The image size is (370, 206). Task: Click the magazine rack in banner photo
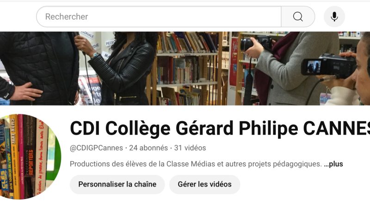tap(91, 90)
